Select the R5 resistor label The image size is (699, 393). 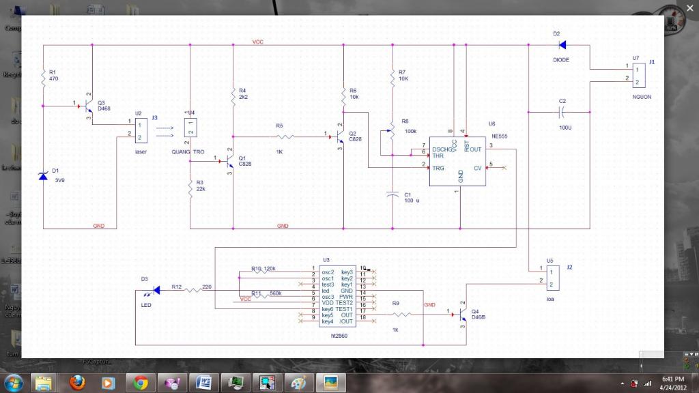click(x=279, y=126)
